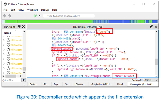Expand the first flirt.write_ function entry
Screen dimensions: 160x100
(x=4, y=68)
